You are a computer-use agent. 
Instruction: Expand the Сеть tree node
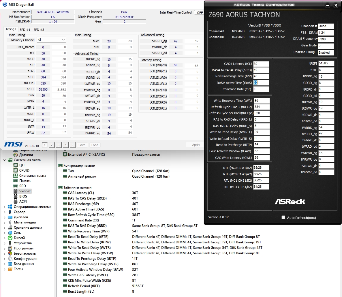point(4,233)
